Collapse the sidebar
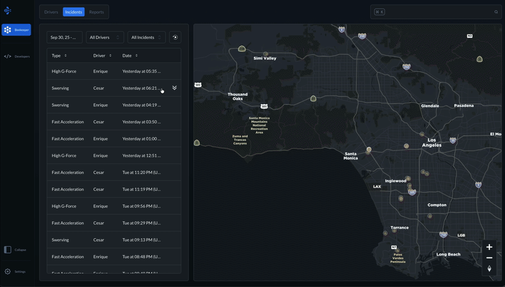 pyautogui.click(x=16, y=250)
